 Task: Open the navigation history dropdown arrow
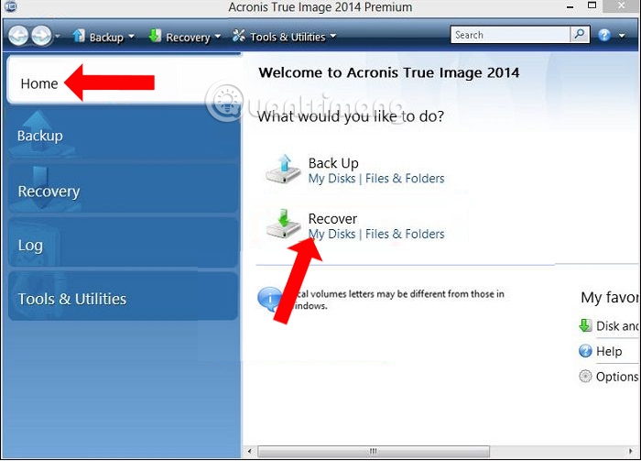pos(58,37)
